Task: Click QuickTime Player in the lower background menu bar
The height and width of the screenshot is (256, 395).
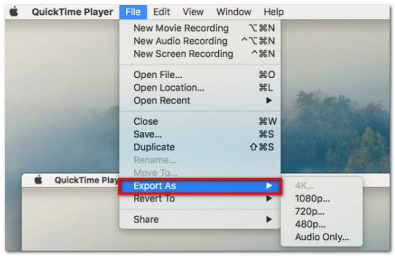Action: click(x=87, y=180)
